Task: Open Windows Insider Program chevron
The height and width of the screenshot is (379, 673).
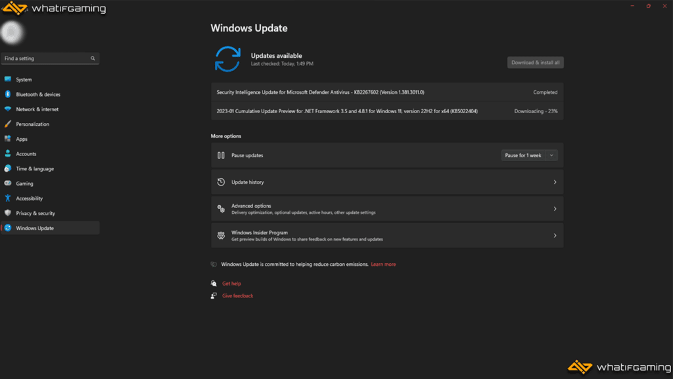Action: click(x=555, y=236)
